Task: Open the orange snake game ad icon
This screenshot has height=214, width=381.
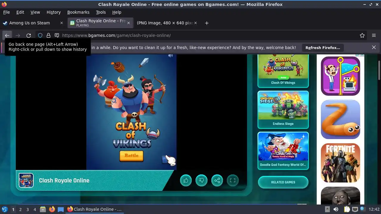Action: (341, 119)
